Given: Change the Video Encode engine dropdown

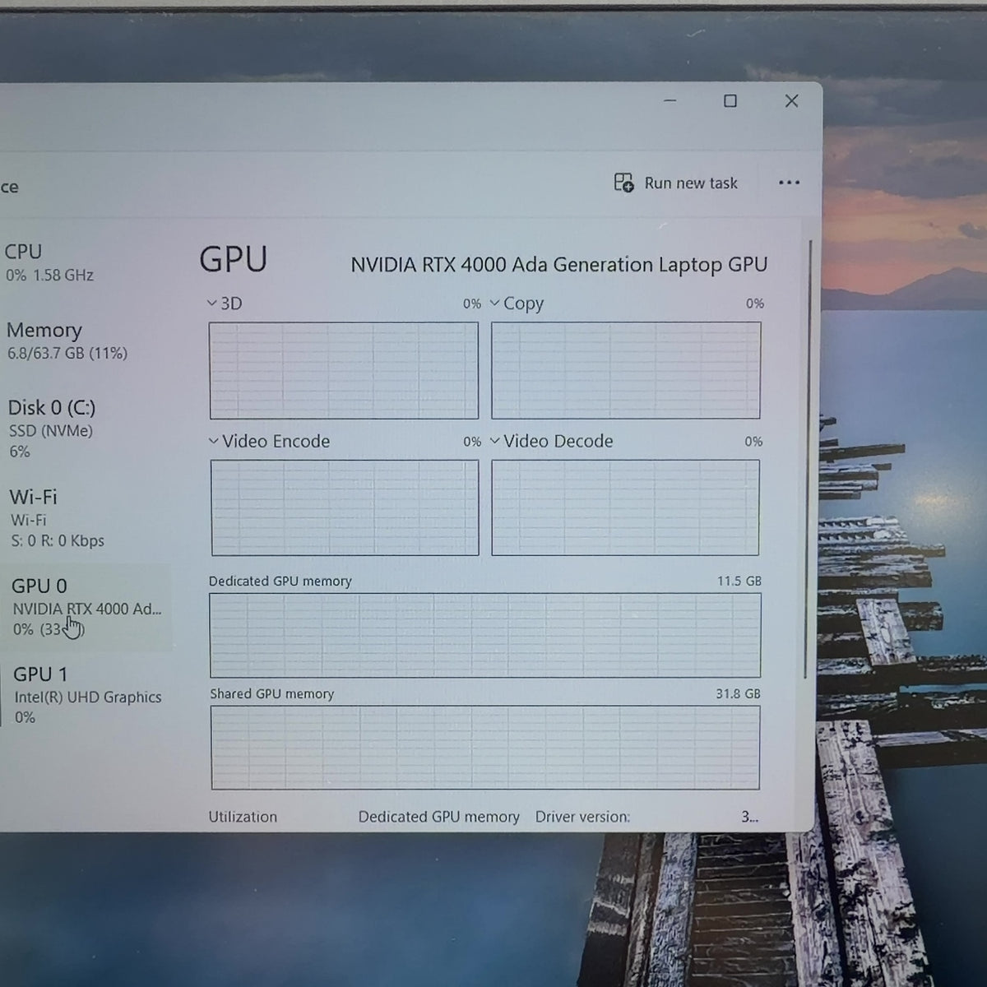Looking at the screenshot, I should [214, 441].
